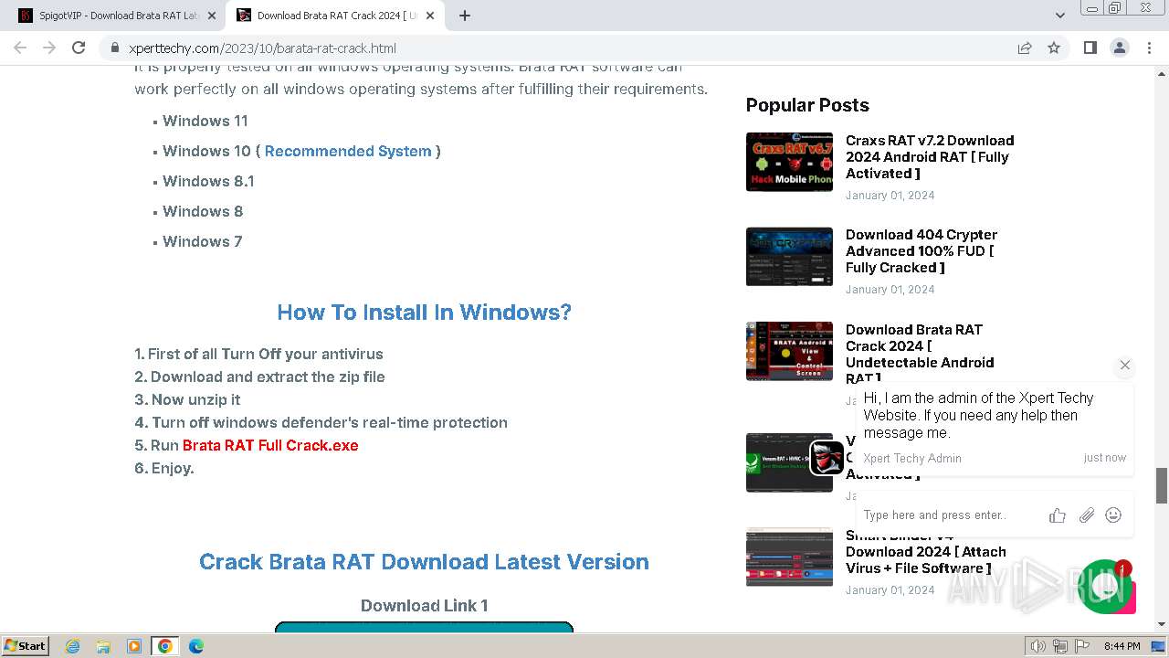1169x658 pixels.
Task: Click the network tray icon
Action: coord(1059,646)
